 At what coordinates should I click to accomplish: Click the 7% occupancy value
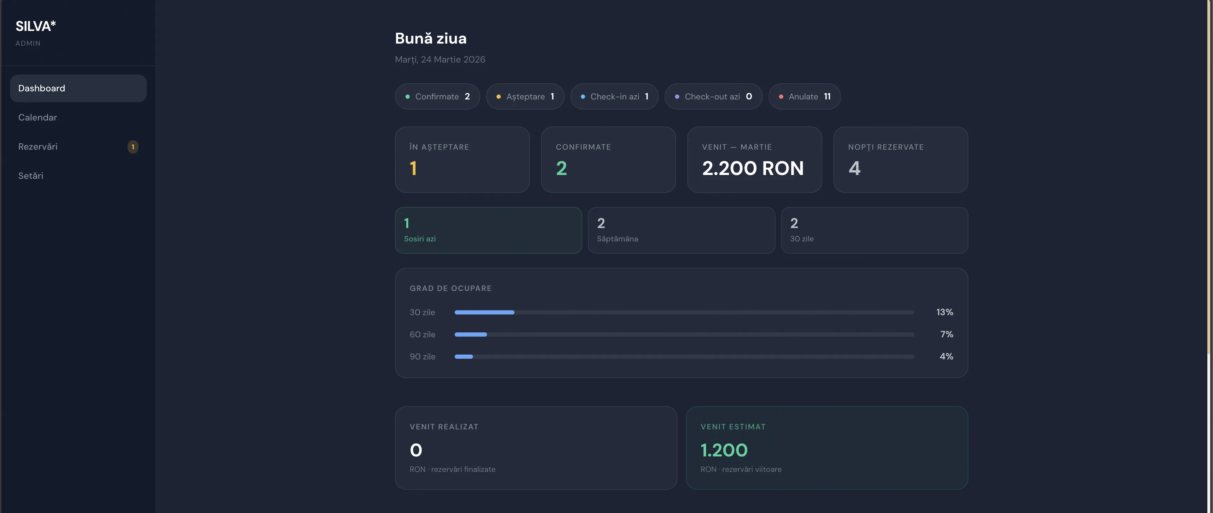pos(947,334)
